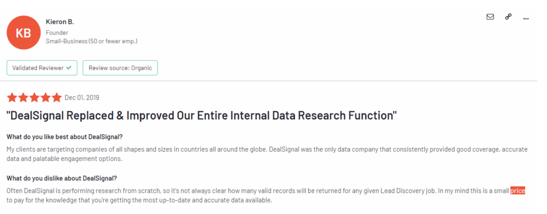The image size is (547, 214).
Task: Click the Validated Reviewer badge
Action: tap(42, 68)
